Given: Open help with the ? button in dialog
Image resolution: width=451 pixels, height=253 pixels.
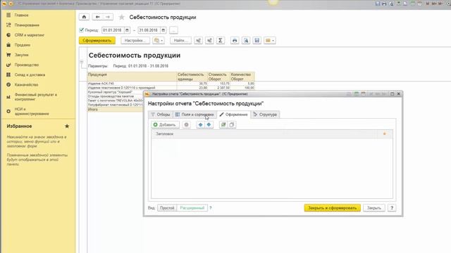Looking at the screenshot, I should [x=392, y=208].
